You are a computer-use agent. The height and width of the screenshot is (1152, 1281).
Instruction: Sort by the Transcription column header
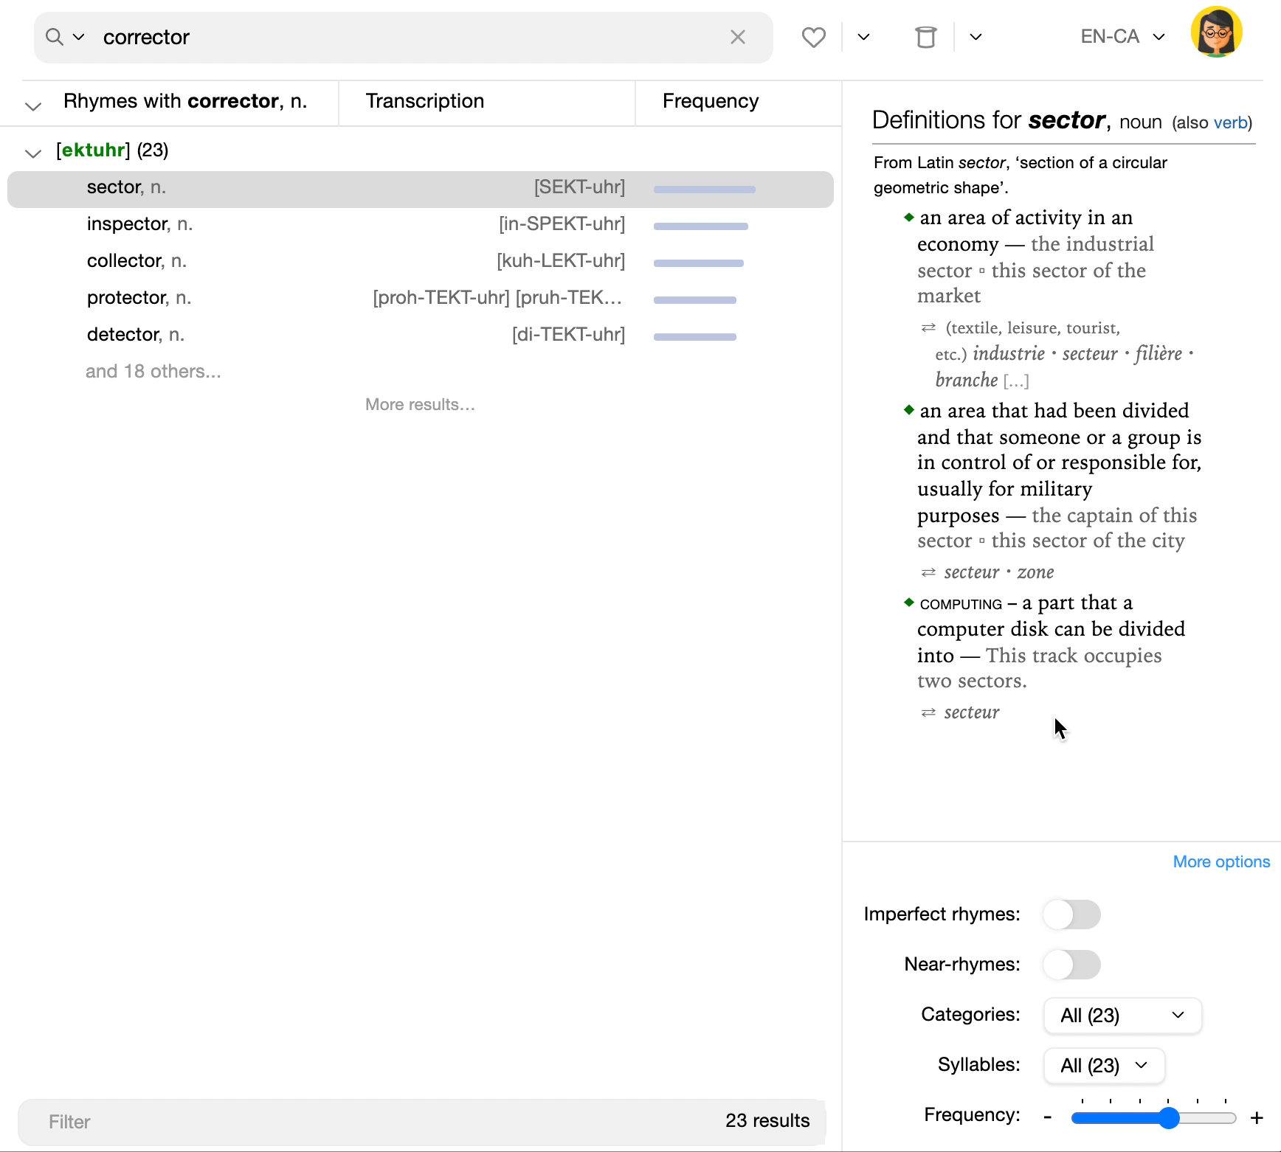[x=425, y=101]
